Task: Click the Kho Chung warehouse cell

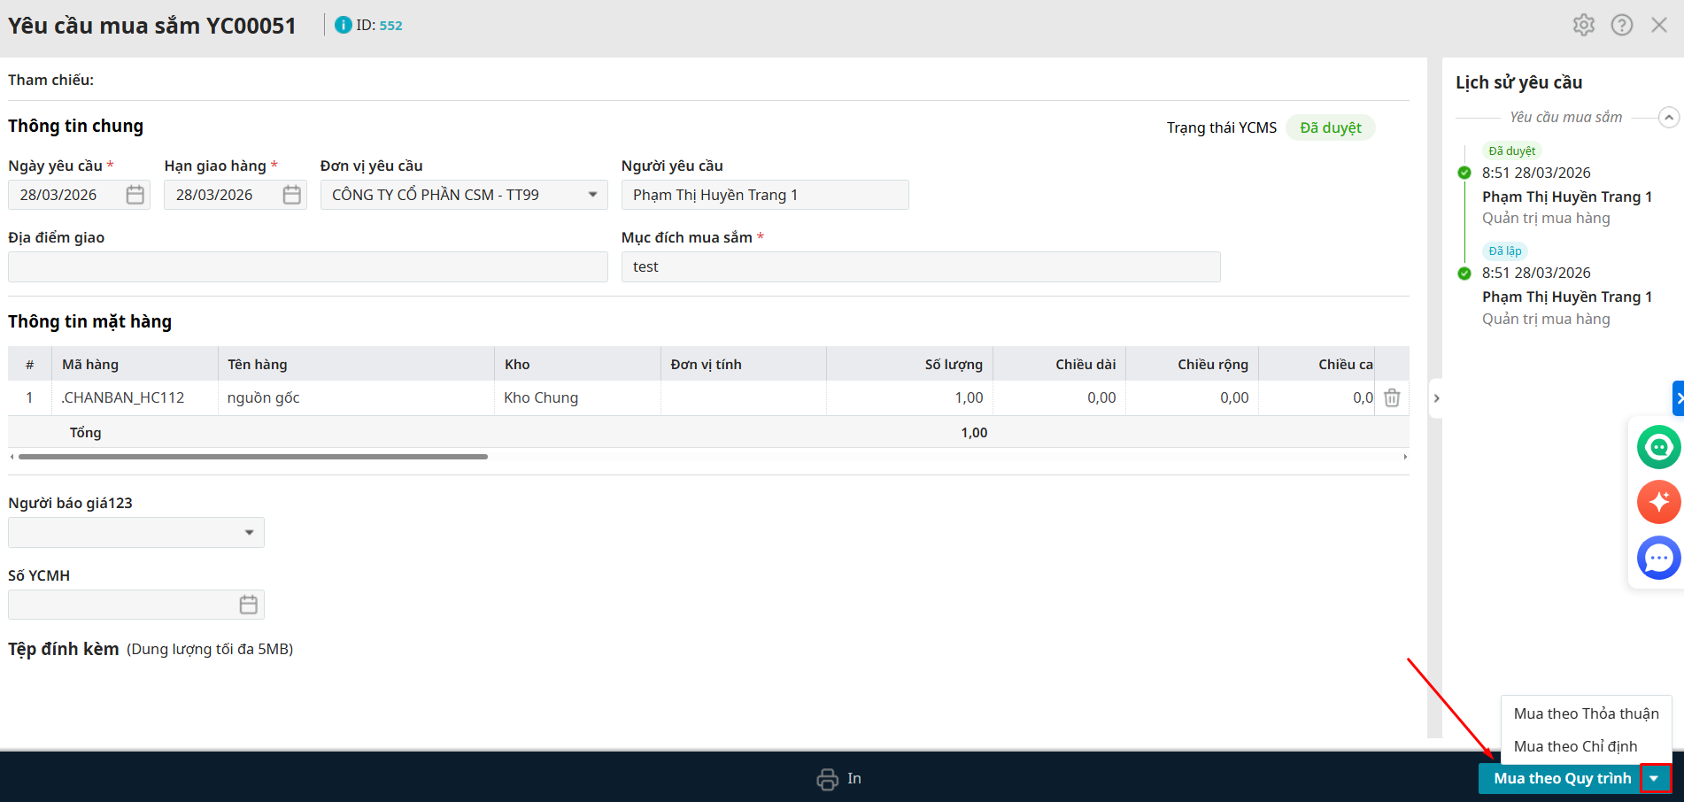Action: tap(577, 397)
